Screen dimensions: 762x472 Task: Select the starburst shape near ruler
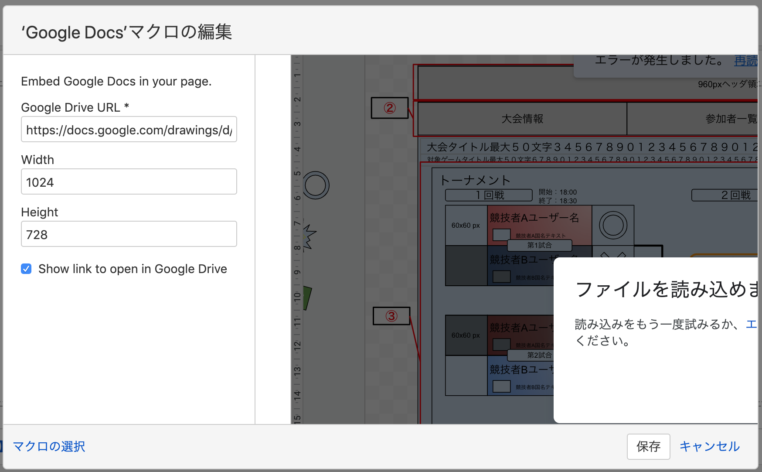(x=309, y=236)
